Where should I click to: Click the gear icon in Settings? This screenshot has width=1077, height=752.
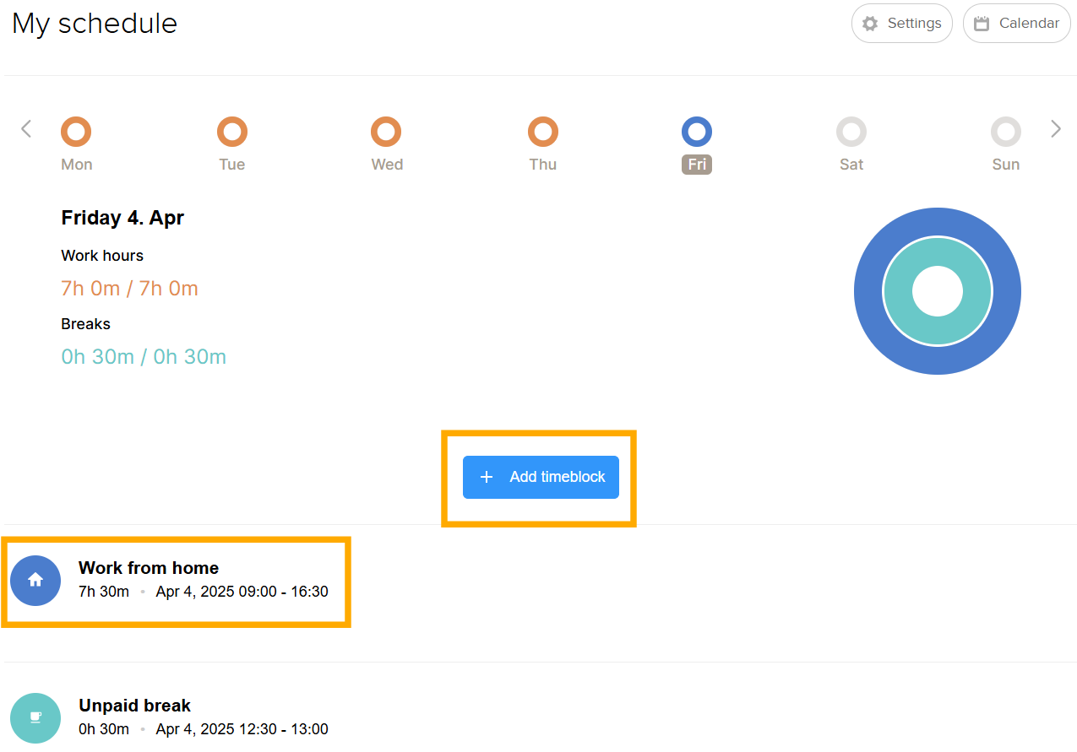870,24
